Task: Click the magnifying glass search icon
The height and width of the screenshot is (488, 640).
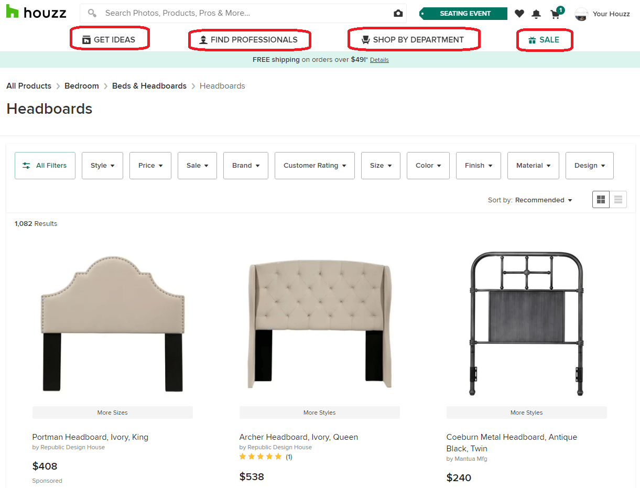Action: pos(92,13)
